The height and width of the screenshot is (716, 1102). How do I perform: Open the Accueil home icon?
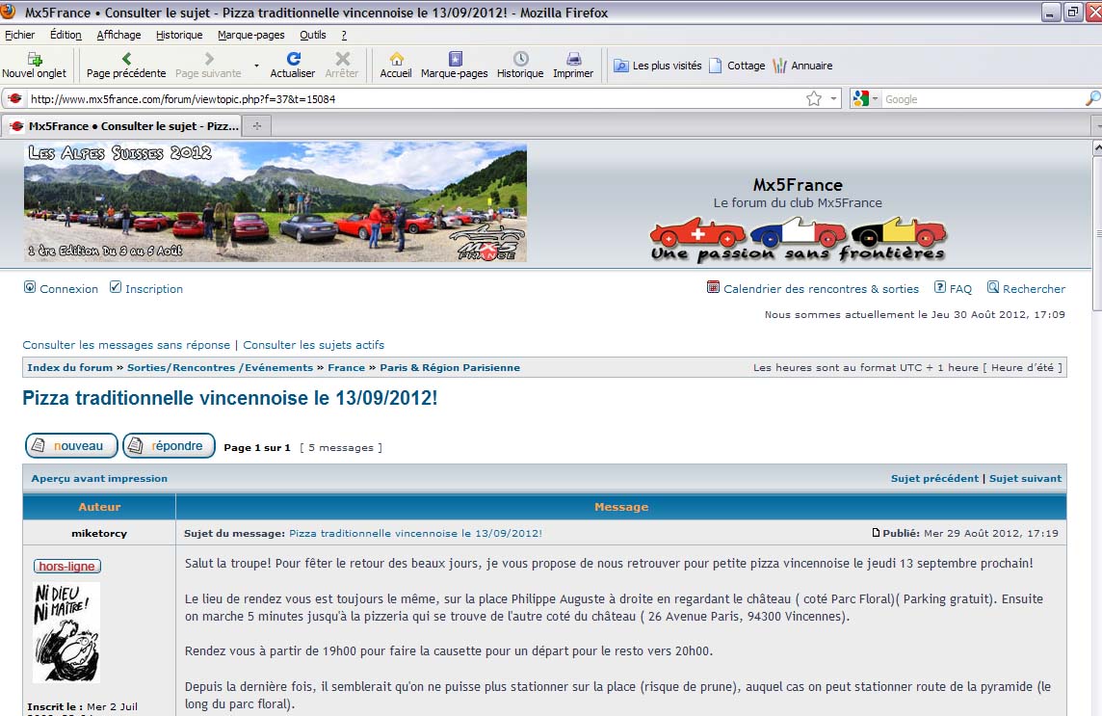tap(396, 60)
